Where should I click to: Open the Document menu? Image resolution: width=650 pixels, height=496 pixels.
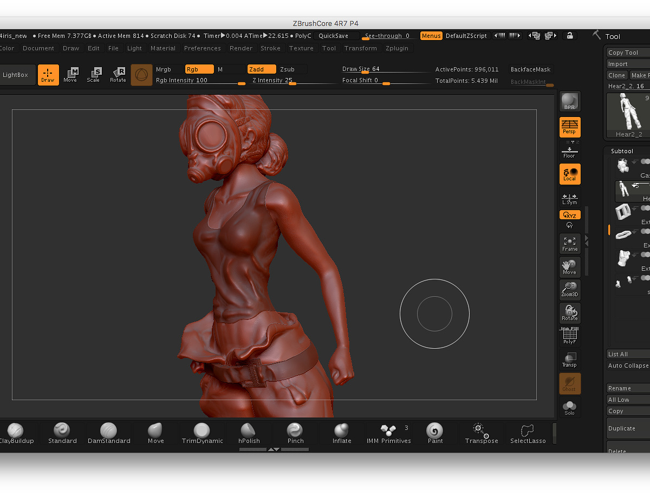pos(38,48)
